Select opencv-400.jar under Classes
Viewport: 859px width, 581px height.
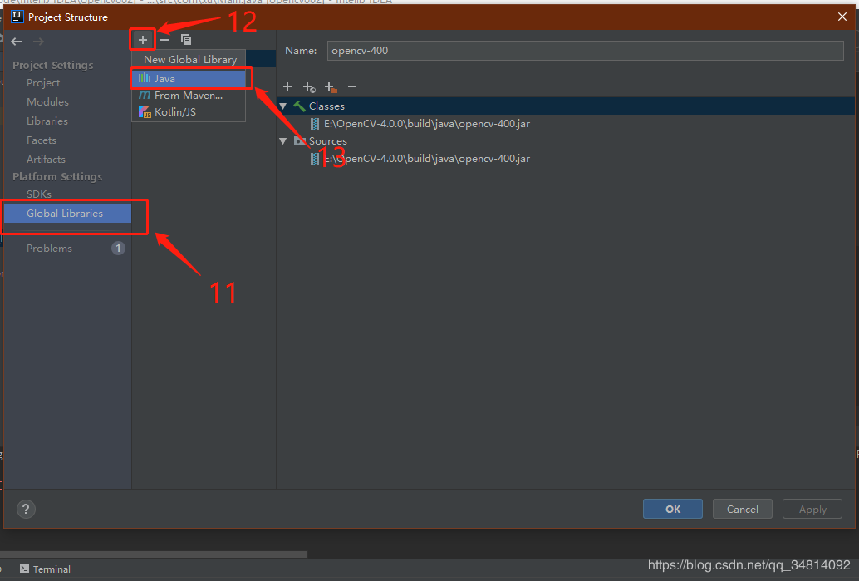pyautogui.click(x=427, y=123)
